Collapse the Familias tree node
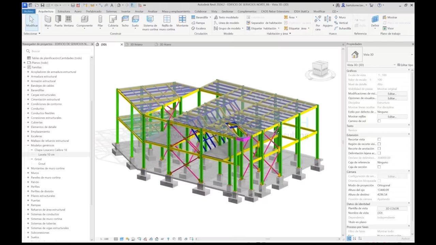The image size is (436, 245). point(25,67)
